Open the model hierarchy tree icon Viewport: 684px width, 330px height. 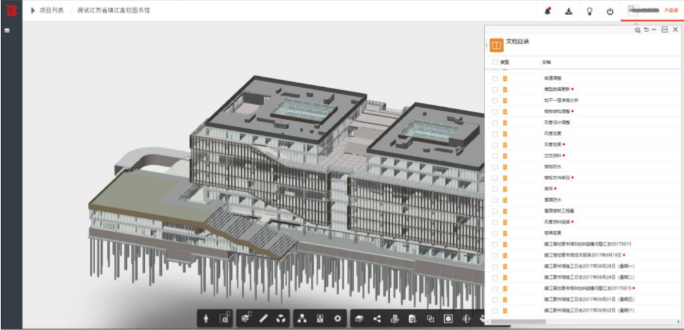[302, 318]
